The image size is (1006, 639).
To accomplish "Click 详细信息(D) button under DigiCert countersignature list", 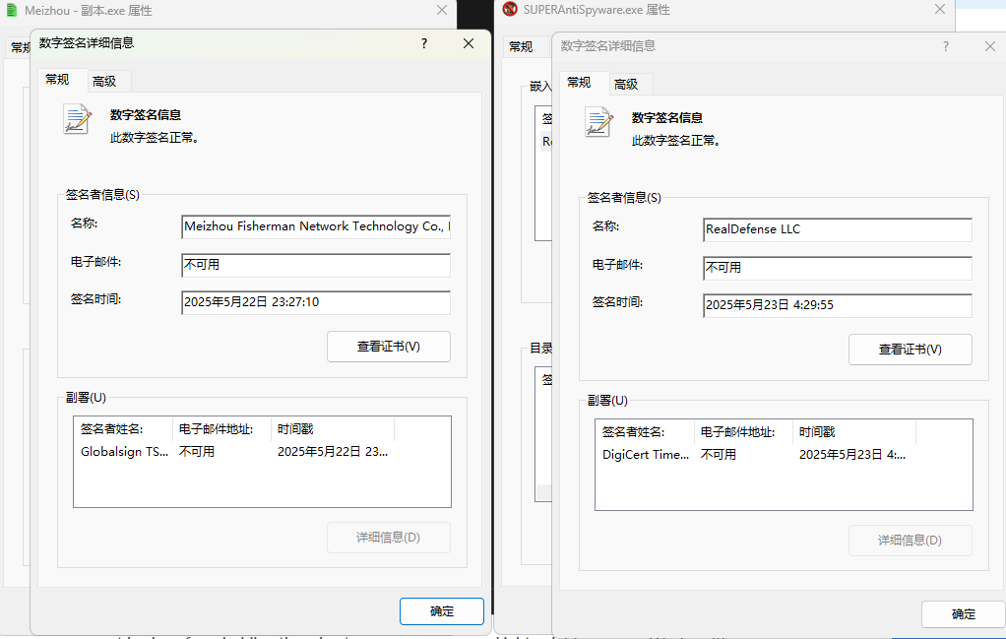I will point(911,541).
